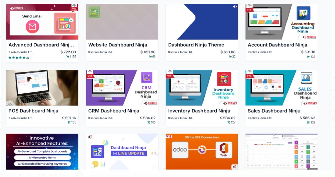Click the Website Dashboard Ninja title

point(117,45)
